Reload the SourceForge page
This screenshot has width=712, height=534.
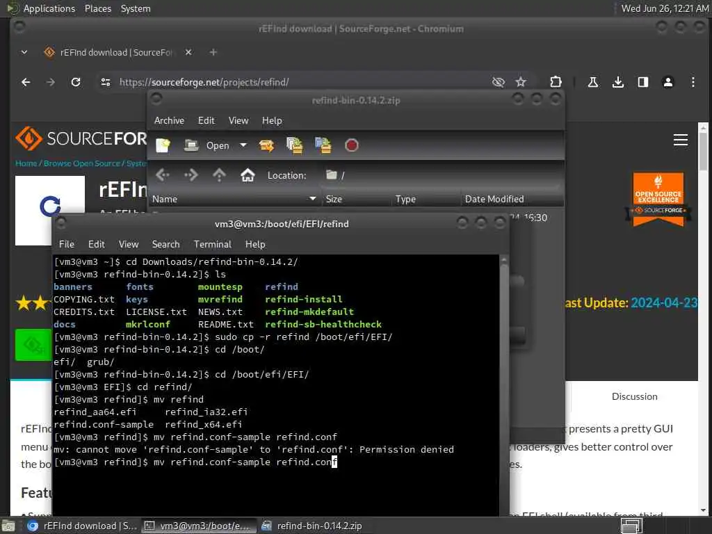coord(76,82)
